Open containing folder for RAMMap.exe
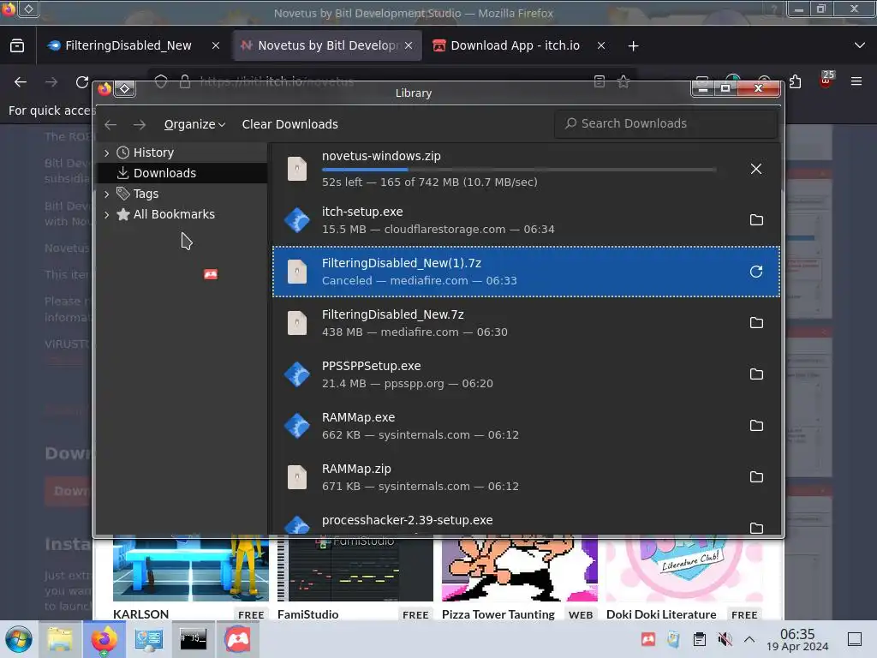Viewport: 877px width, 658px height. point(756,426)
